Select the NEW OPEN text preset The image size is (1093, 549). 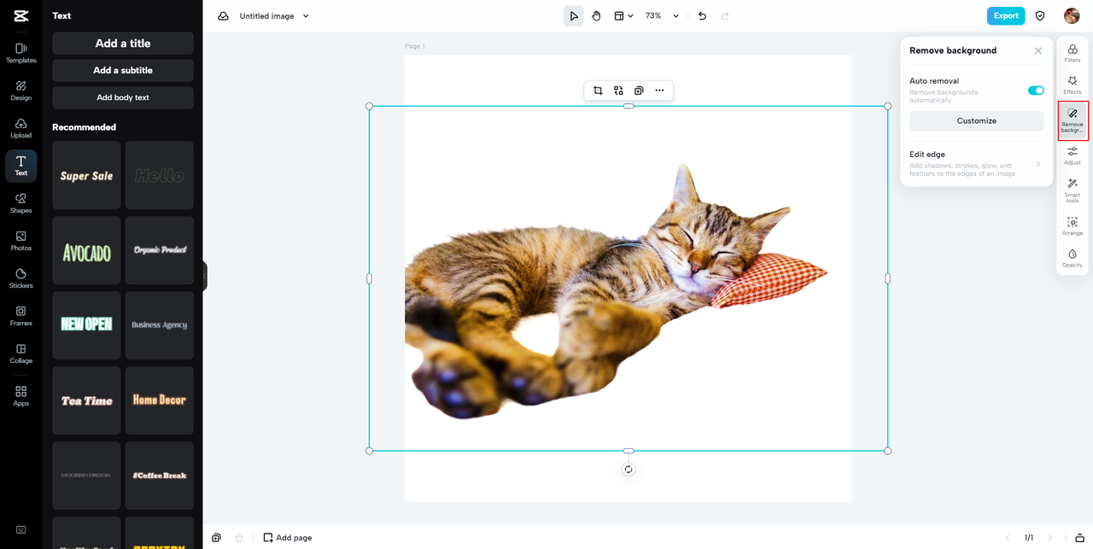(x=86, y=325)
